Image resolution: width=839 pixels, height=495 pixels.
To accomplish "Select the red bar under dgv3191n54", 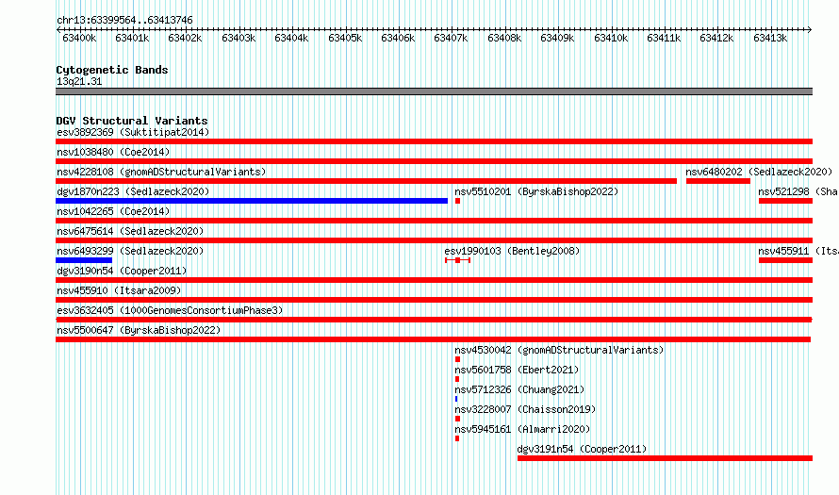I will [x=666, y=458].
